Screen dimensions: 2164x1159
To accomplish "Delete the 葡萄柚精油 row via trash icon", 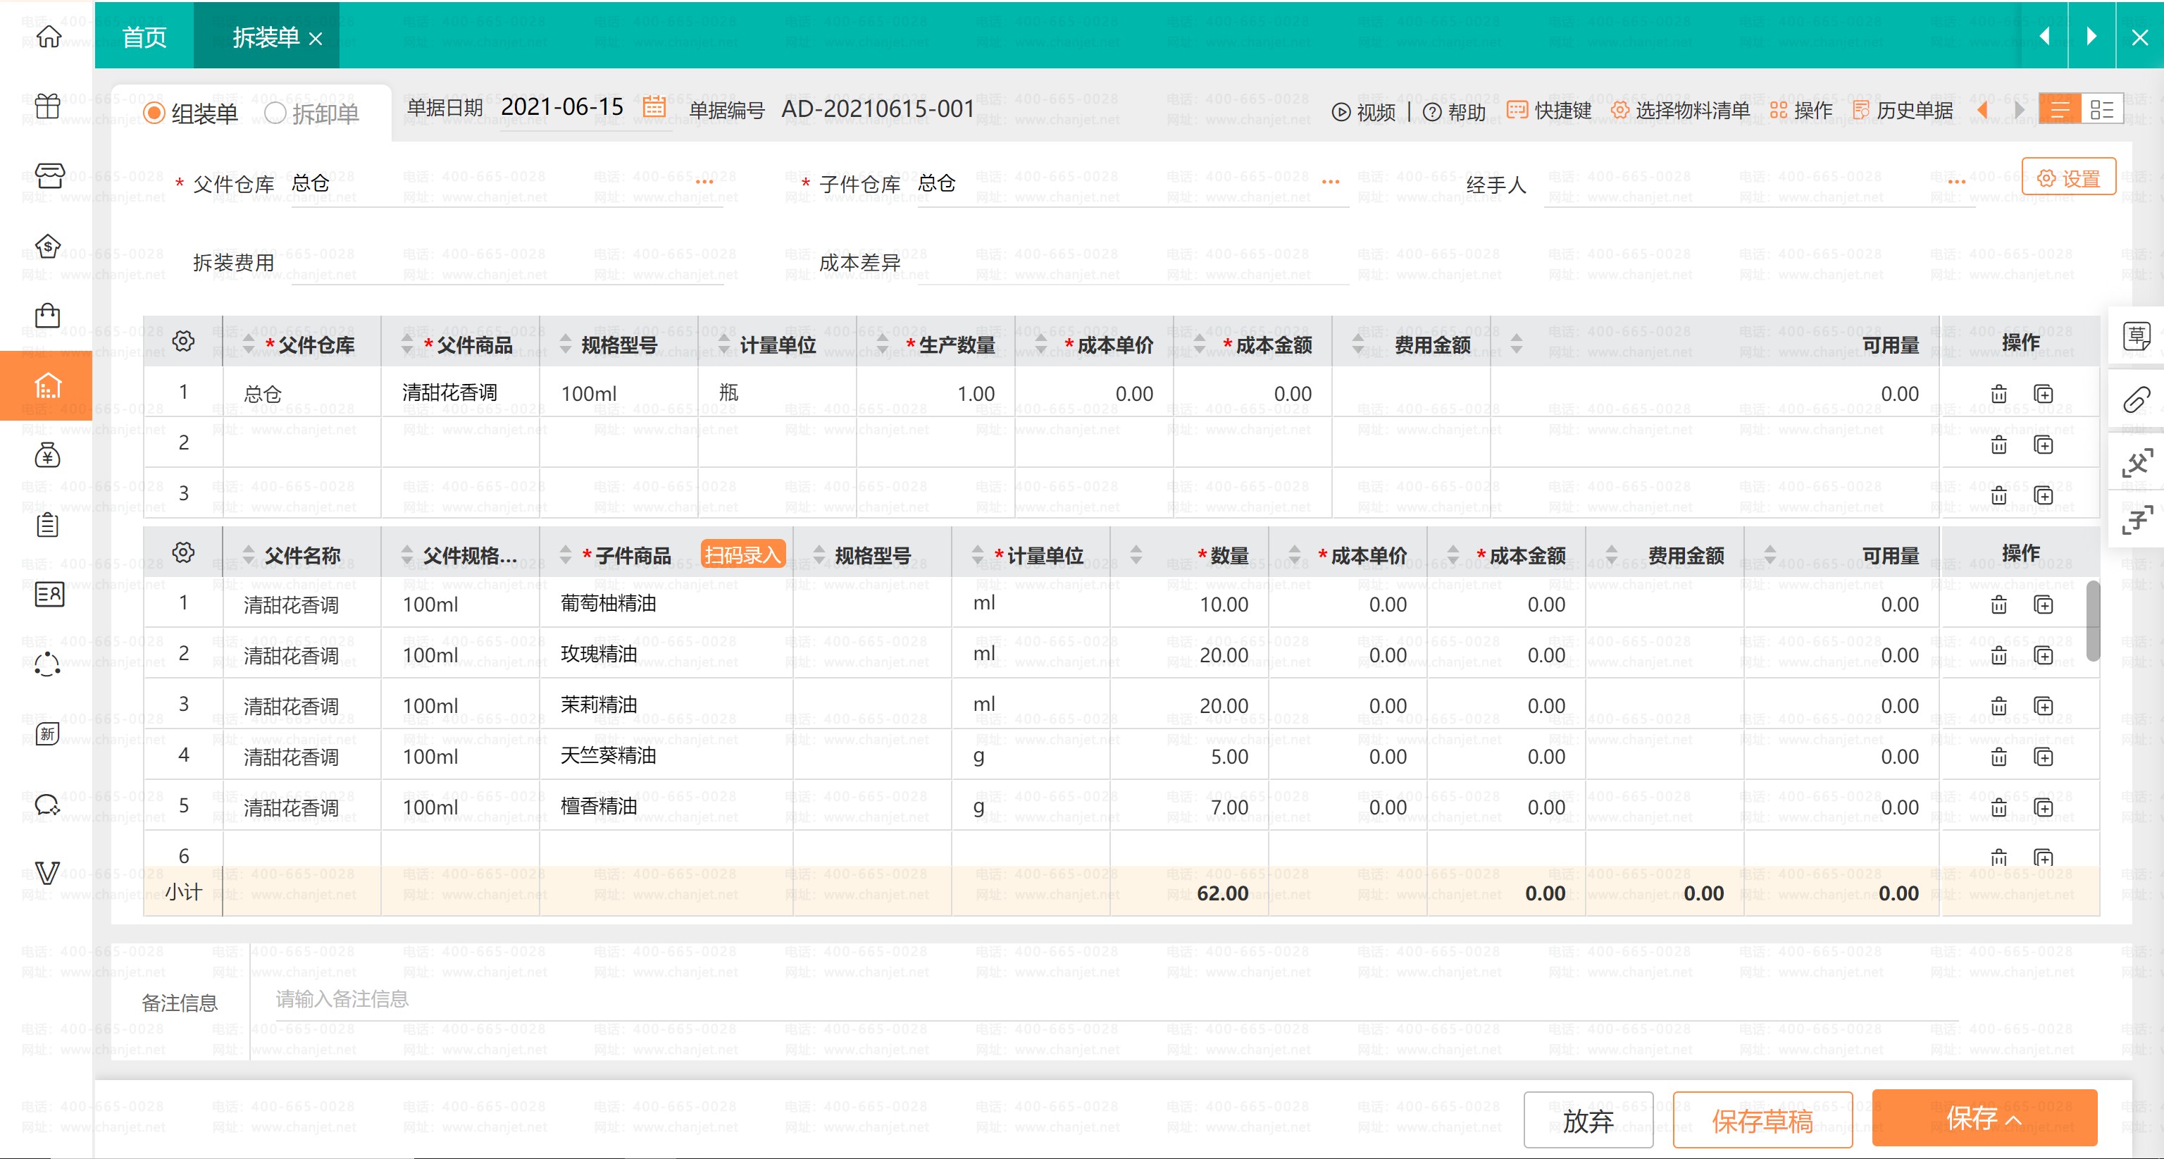I will coord(1998,605).
